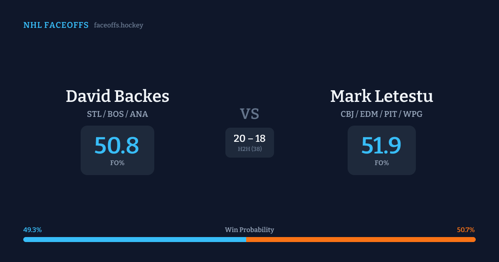This screenshot has width=499, height=262.
Task: Click the Win Probability heading
Action: (249, 230)
